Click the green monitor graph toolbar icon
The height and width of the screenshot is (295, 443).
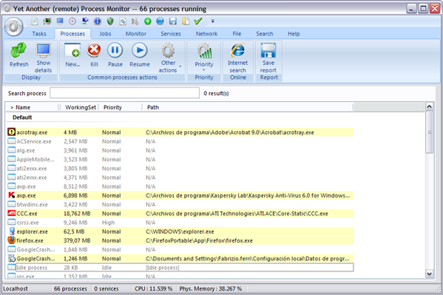click(x=47, y=21)
